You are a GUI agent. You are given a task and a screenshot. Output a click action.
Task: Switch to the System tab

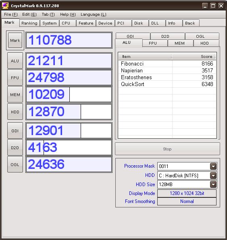50,23
